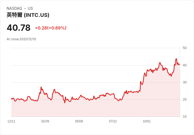Click the At close 2025/12/10 text
194x135 pixels.
tap(21, 39)
